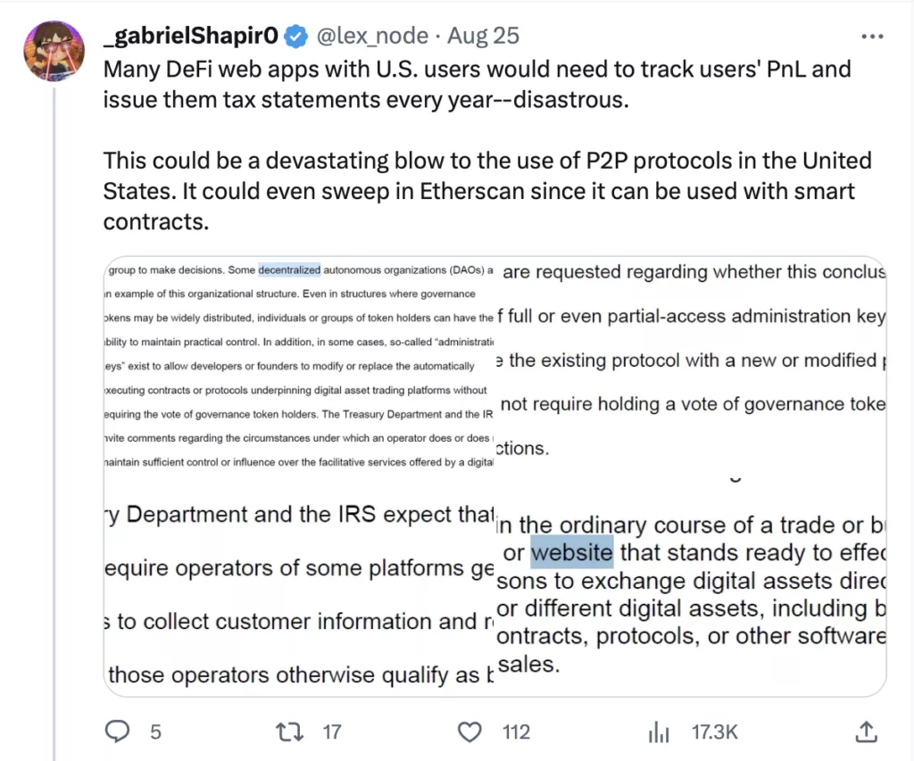Click the reply speech bubble icon
The image size is (914, 761).
(x=118, y=732)
